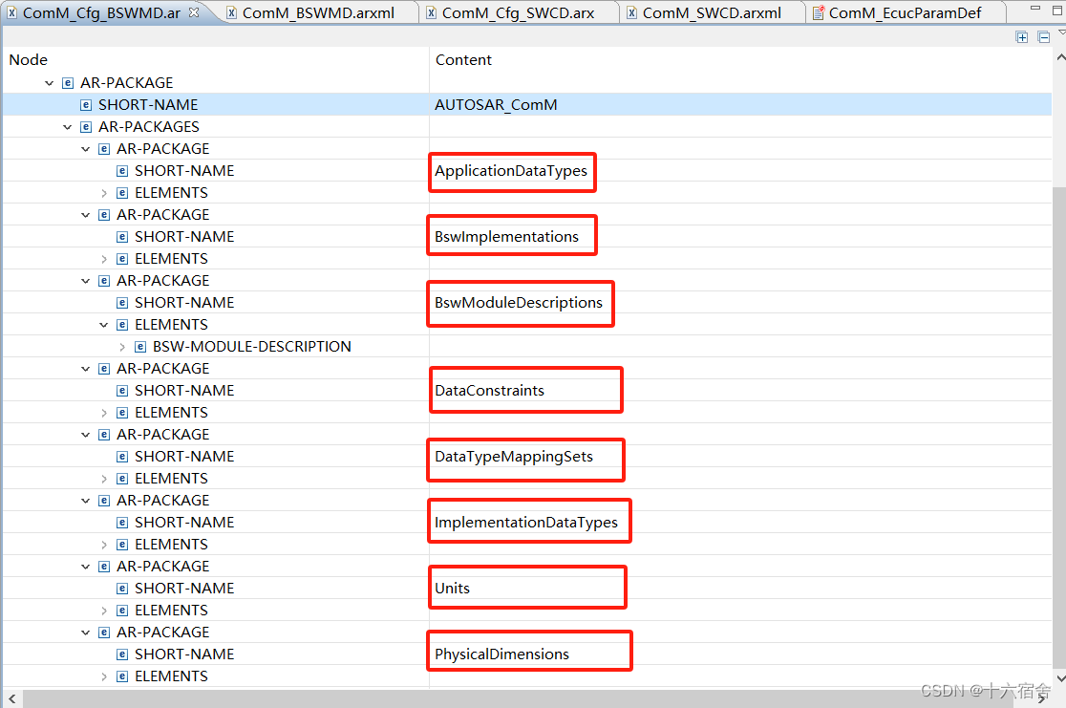Select the ApplicationDataTypes content value

511,171
